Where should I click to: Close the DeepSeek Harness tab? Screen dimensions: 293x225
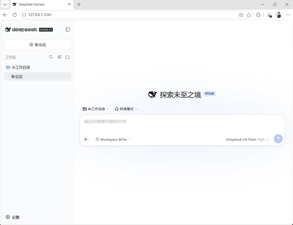[x=69, y=4]
